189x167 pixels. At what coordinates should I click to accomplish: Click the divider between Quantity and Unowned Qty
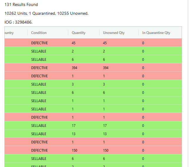click(x=99, y=32)
